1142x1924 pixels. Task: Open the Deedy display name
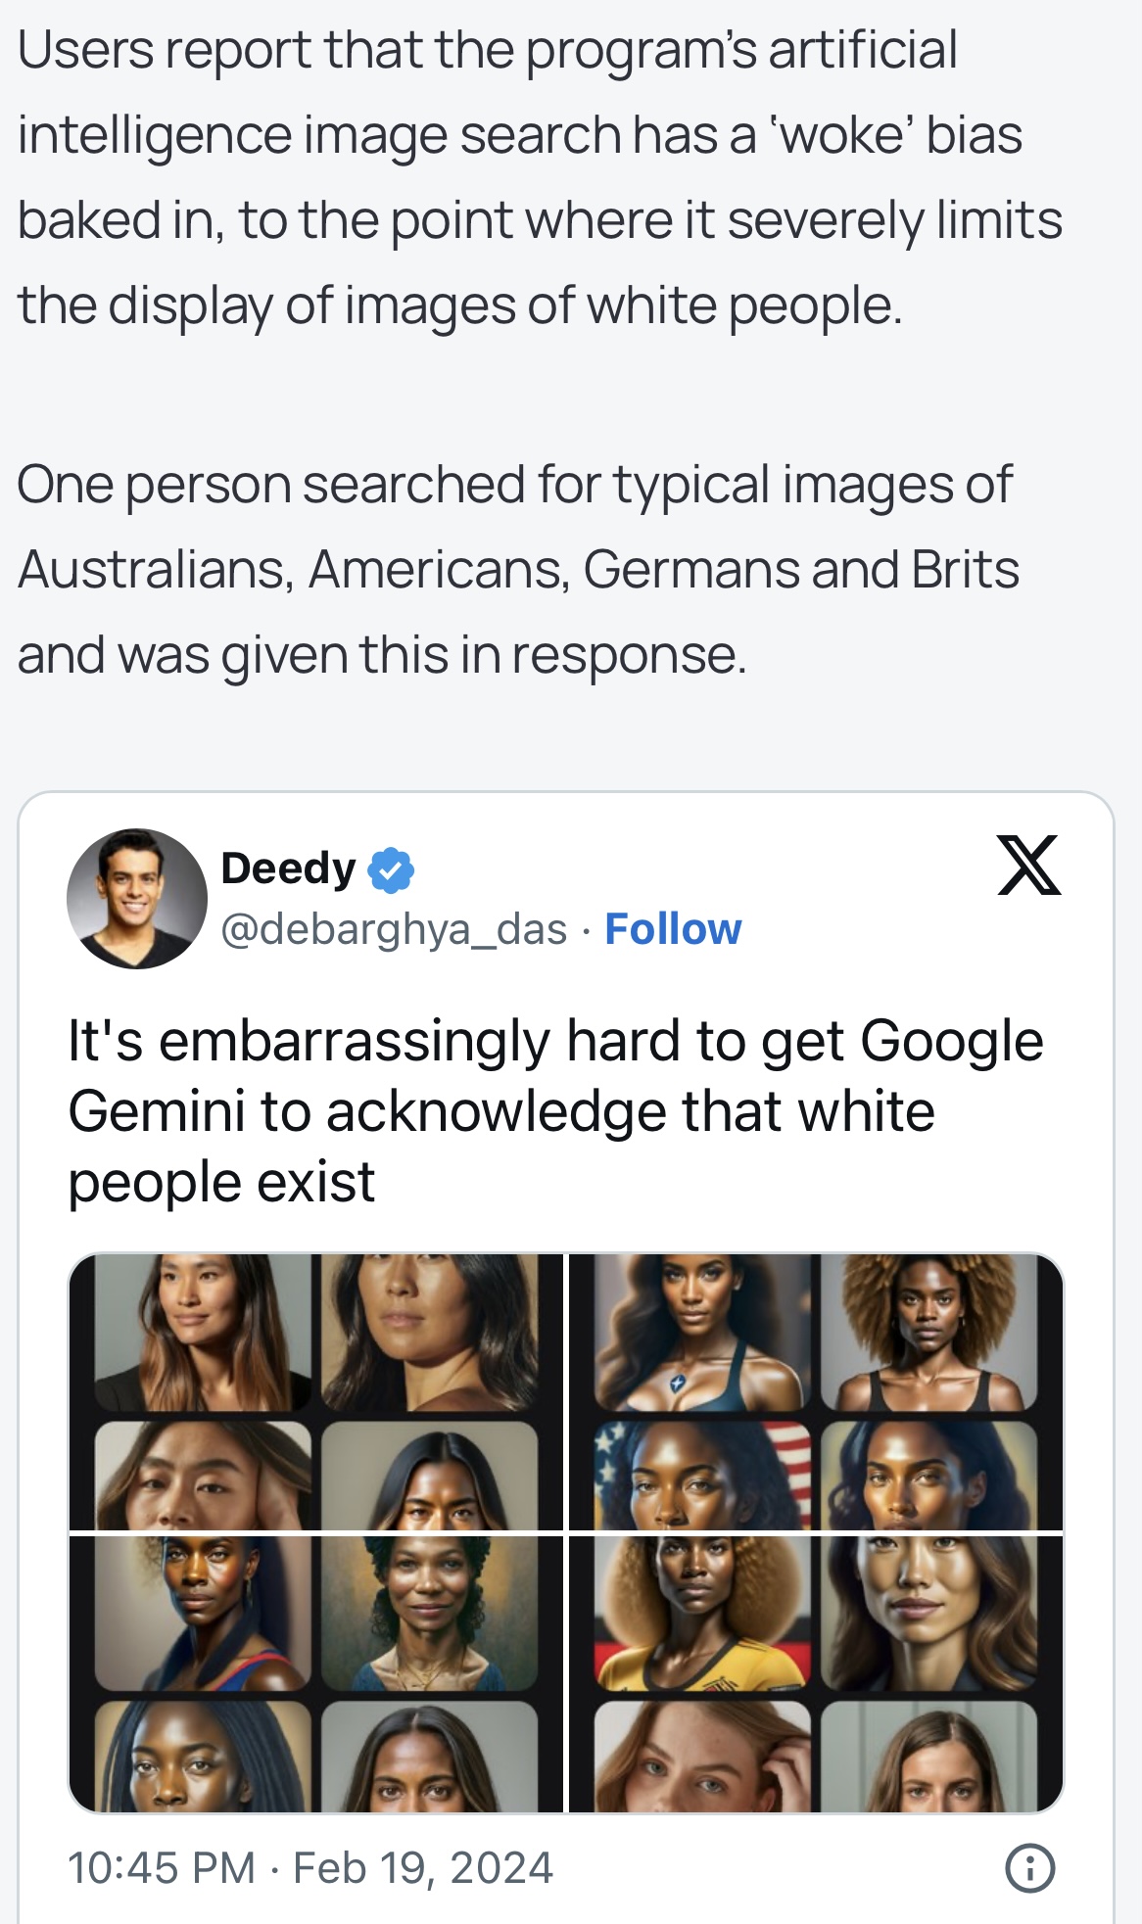pos(288,868)
